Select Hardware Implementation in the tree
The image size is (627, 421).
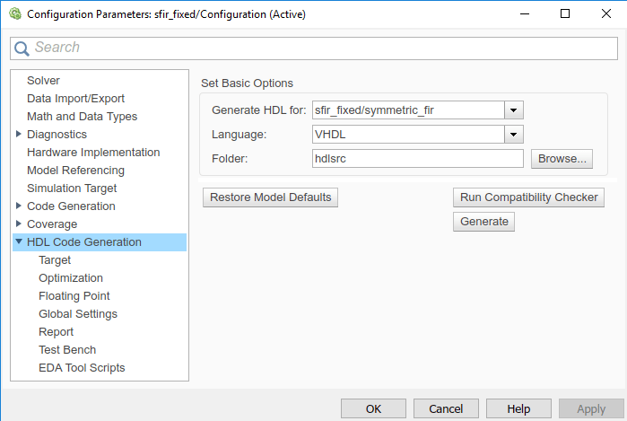coord(93,152)
